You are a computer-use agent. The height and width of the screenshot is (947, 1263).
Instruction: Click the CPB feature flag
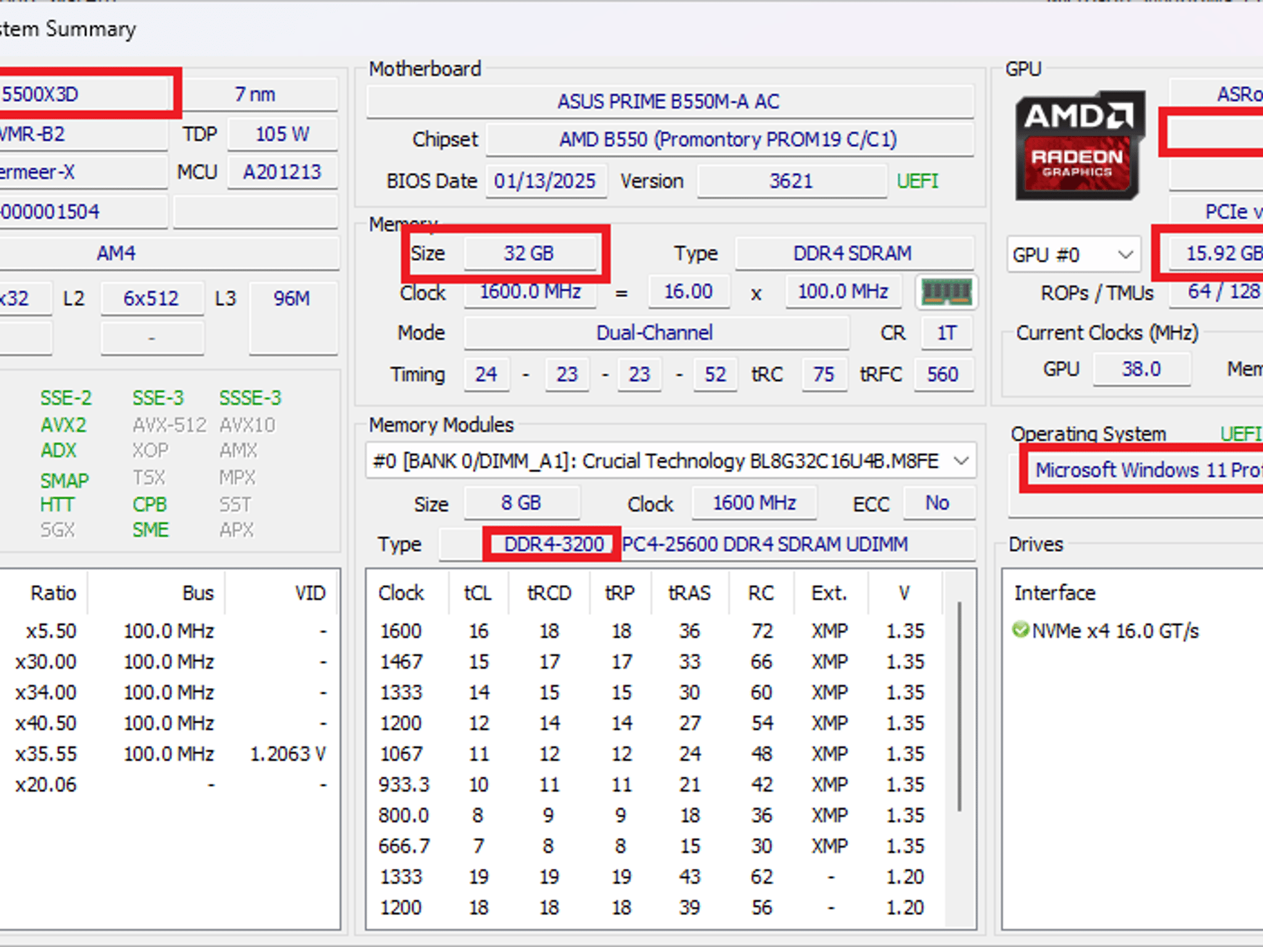pos(150,504)
